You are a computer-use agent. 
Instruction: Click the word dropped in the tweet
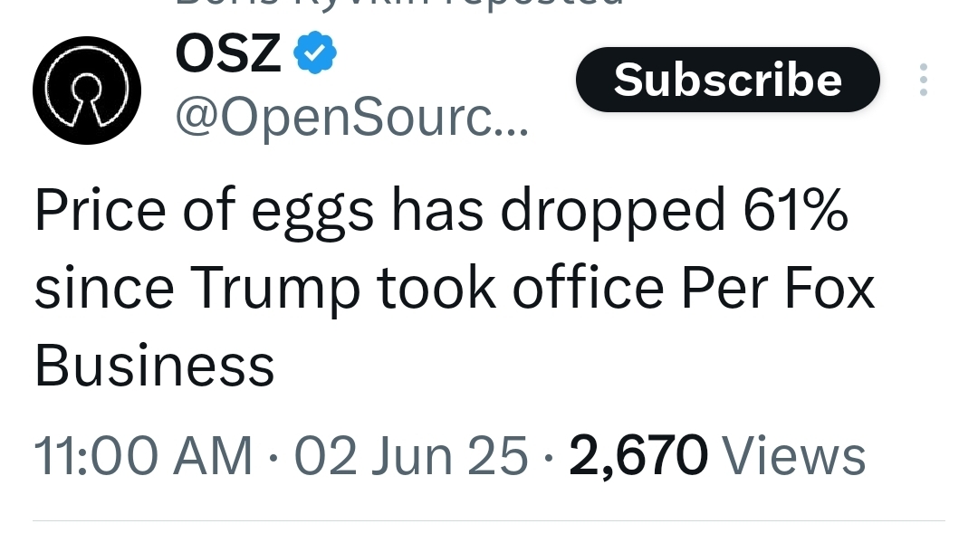tap(612, 214)
